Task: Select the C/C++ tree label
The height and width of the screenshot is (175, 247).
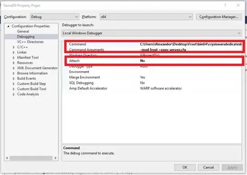Action: [22, 47]
